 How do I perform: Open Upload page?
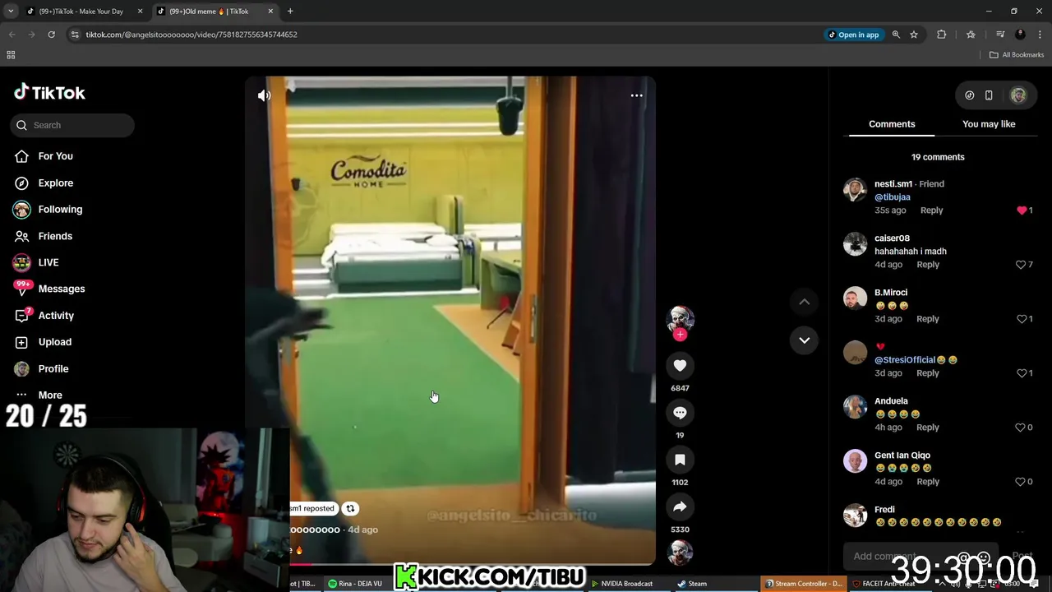[x=54, y=342]
